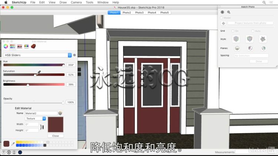The width and height of the screenshot is (278, 156).
Task: Pick the dark gray saved swatch
Action: tap(45, 145)
